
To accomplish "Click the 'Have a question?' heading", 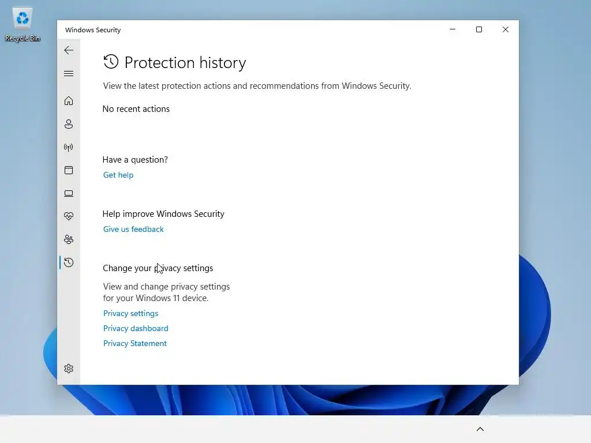I will pos(135,160).
